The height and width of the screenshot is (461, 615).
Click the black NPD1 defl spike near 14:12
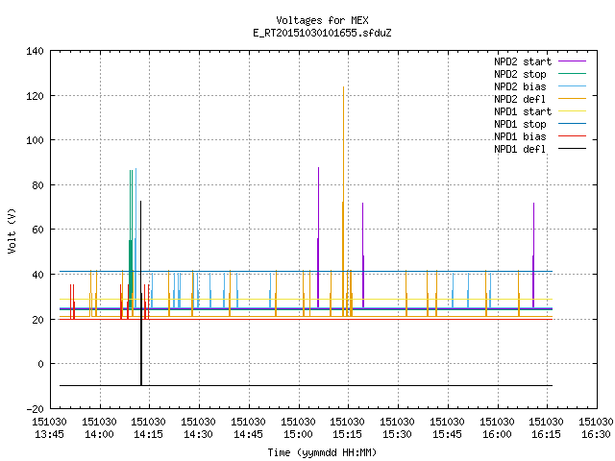click(x=141, y=294)
